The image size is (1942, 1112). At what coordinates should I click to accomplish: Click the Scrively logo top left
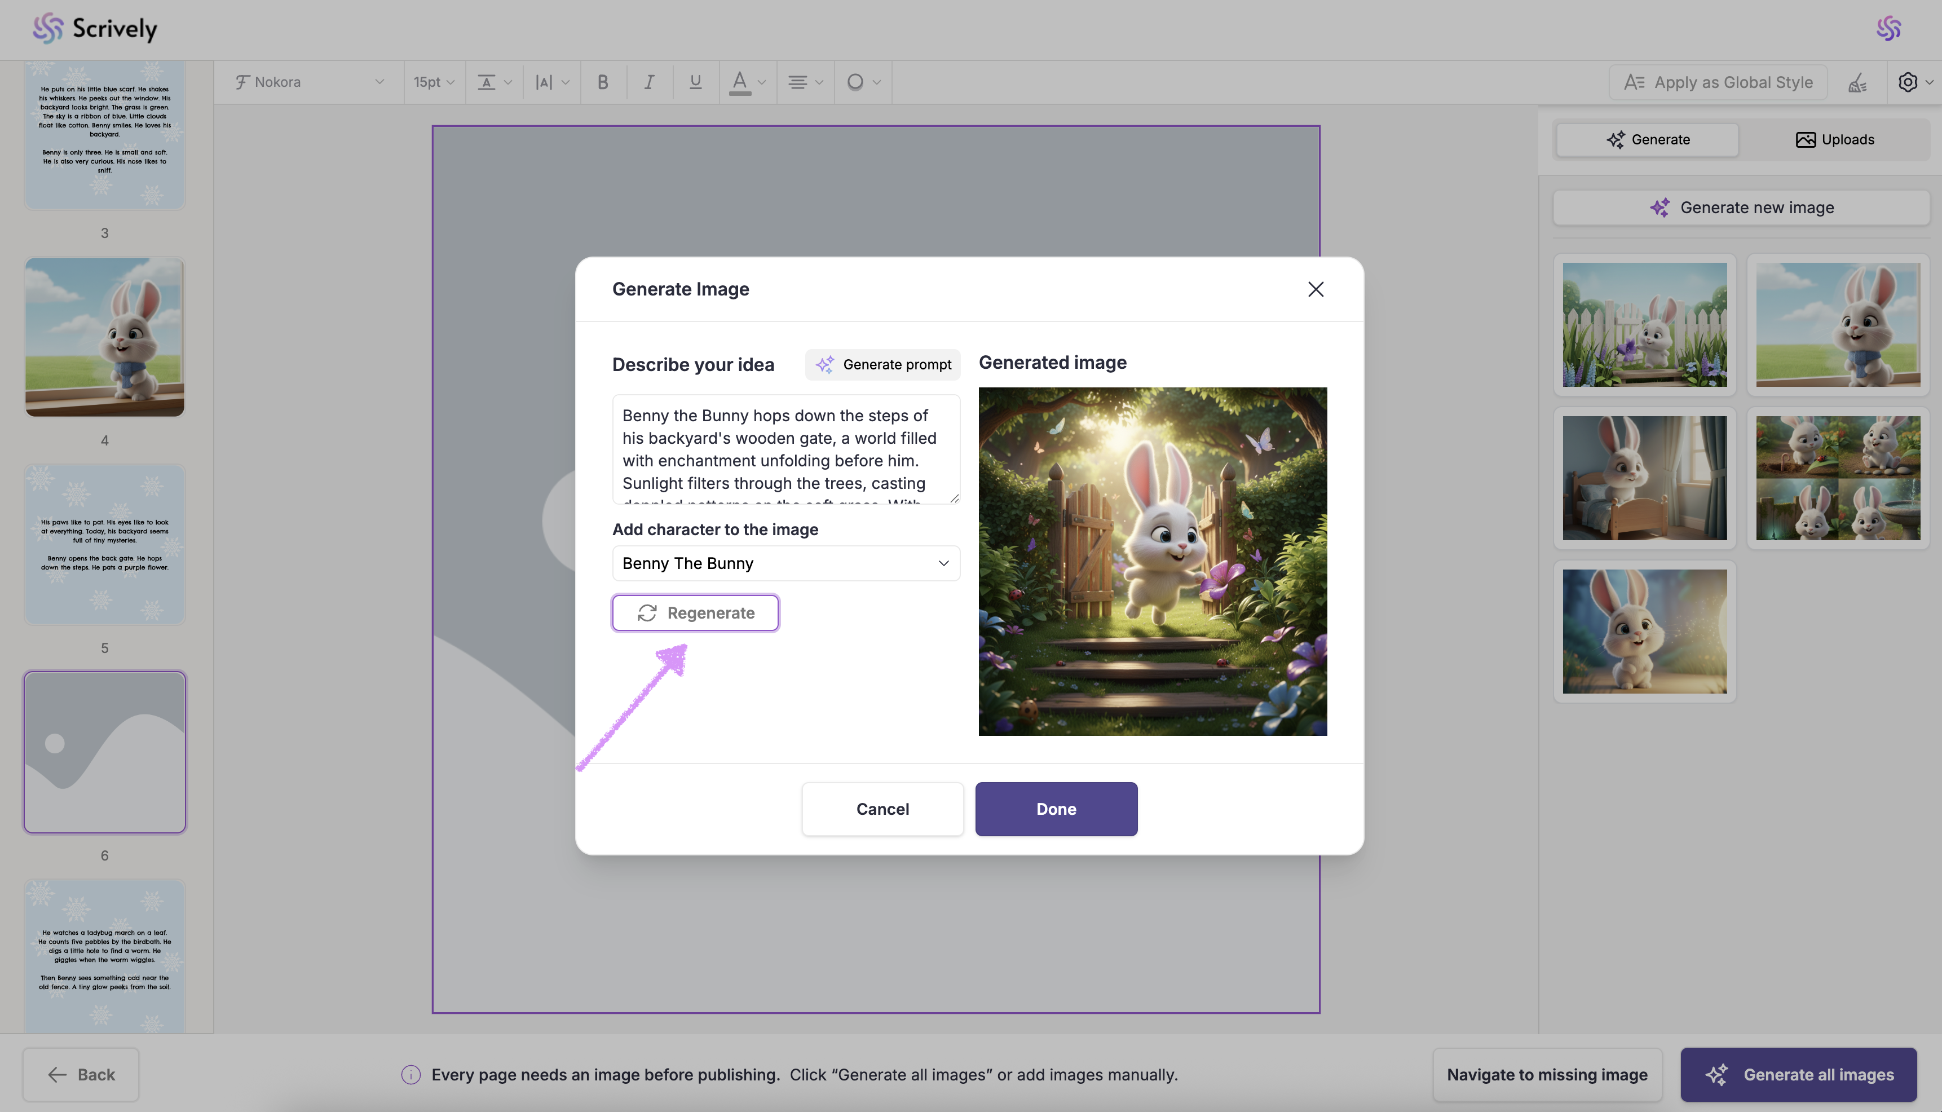pos(95,28)
